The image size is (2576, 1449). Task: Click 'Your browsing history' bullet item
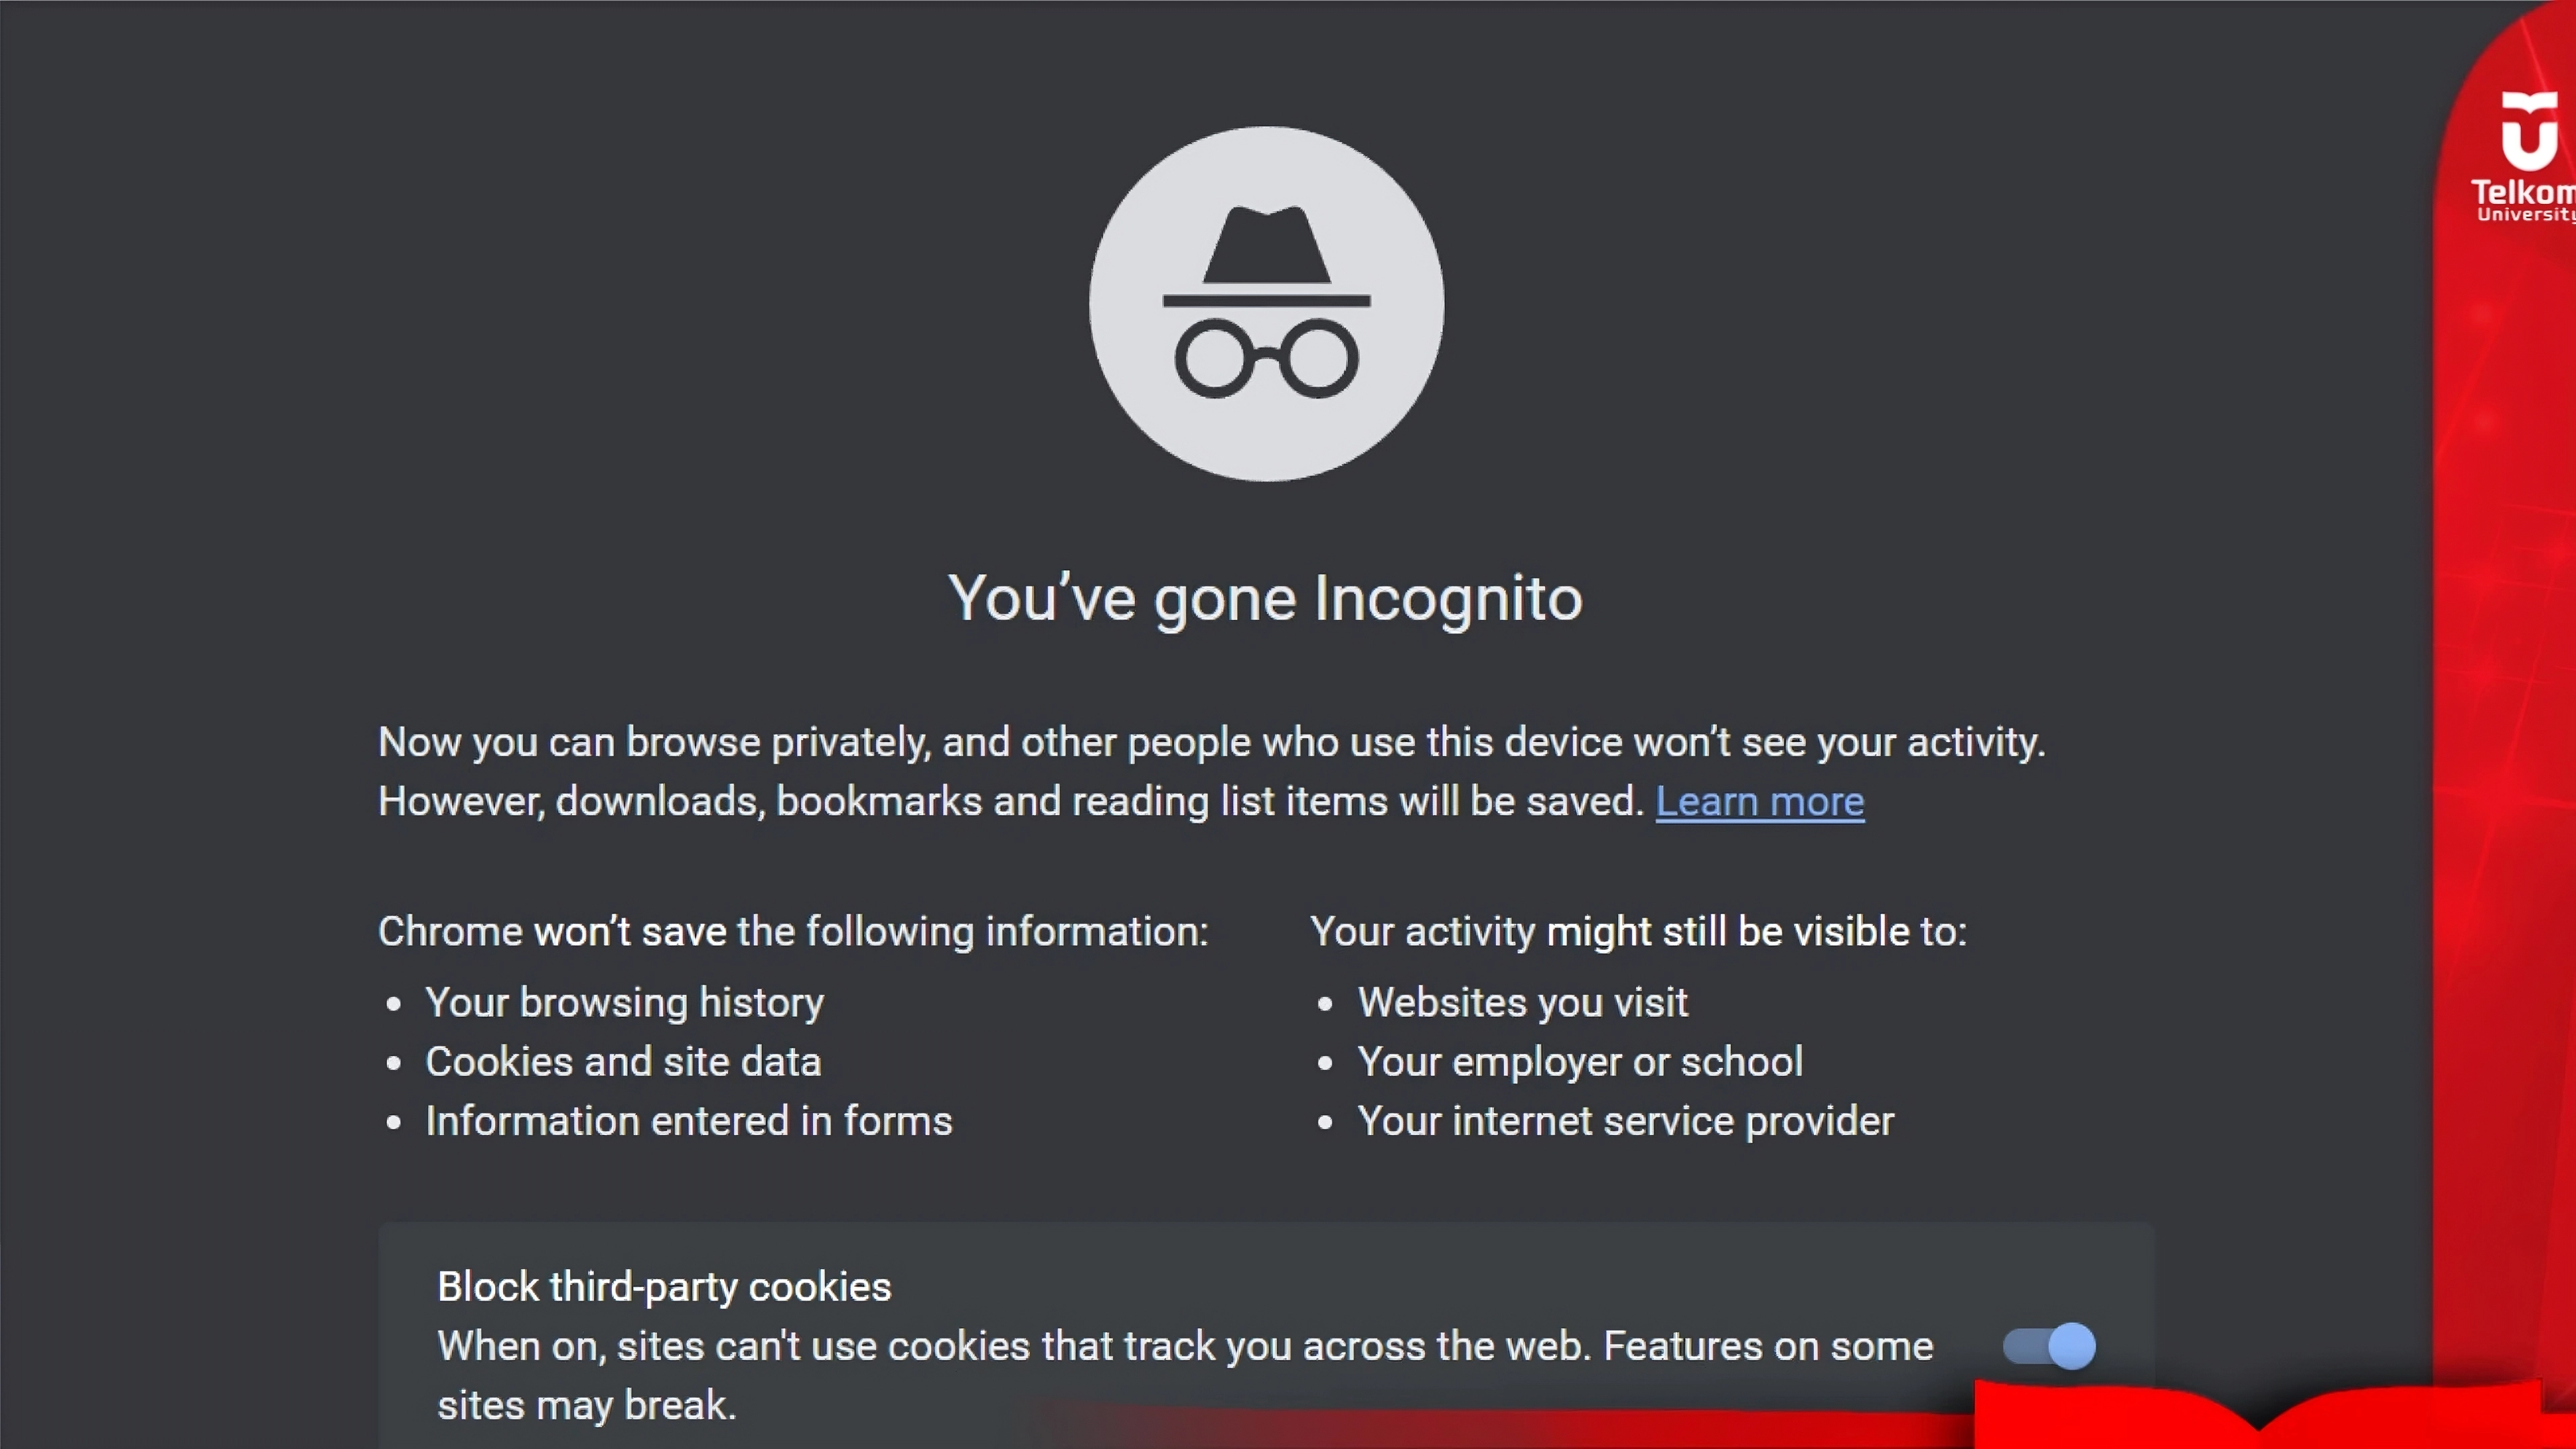[624, 1002]
